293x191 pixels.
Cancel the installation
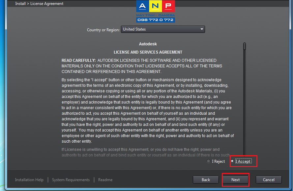point(269,180)
